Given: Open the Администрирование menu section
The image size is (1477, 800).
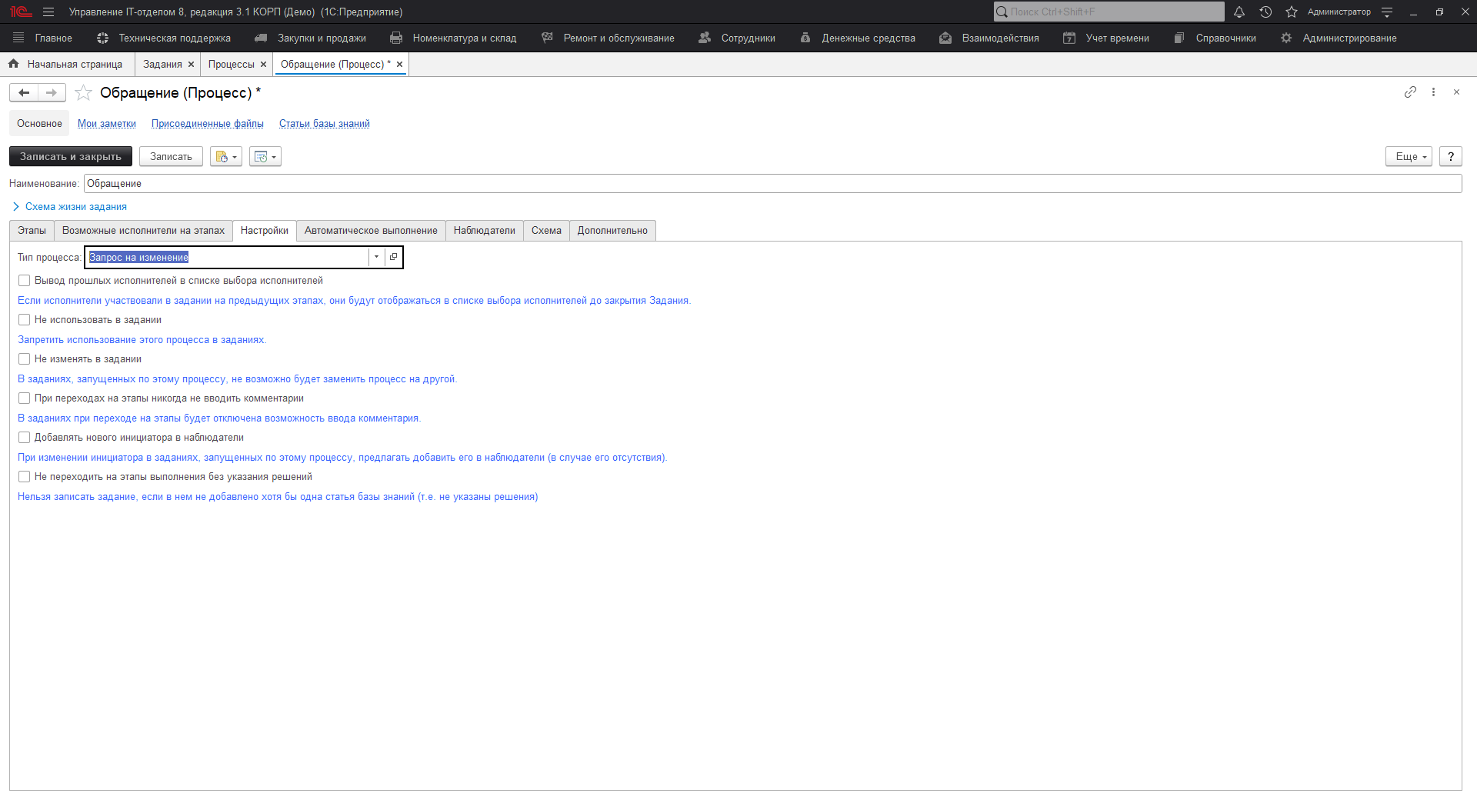Looking at the screenshot, I should pos(1348,37).
